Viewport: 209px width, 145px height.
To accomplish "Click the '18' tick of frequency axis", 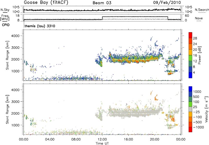I will 18,16.
